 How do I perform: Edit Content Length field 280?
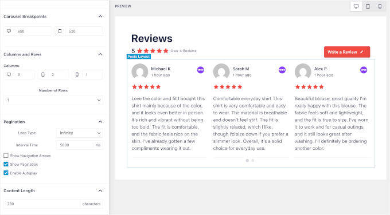click(x=42, y=204)
